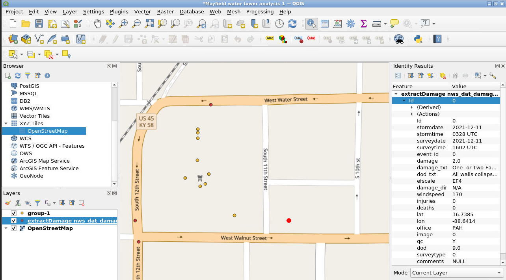Activate the Identify Features tool
Screen dimensions: 506x280
click(x=312, y=24)
